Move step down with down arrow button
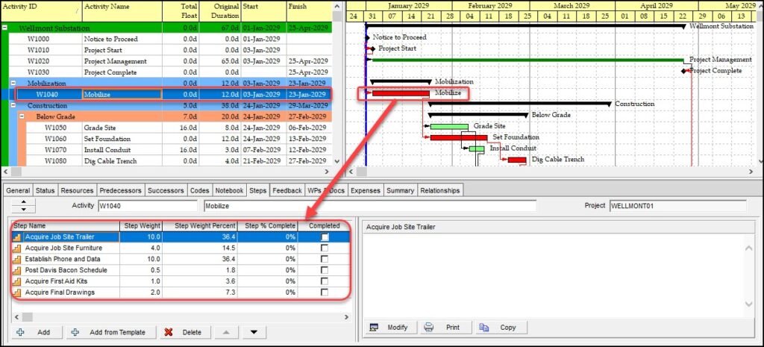This screenshot has width=764, height=347. point(254,332)
